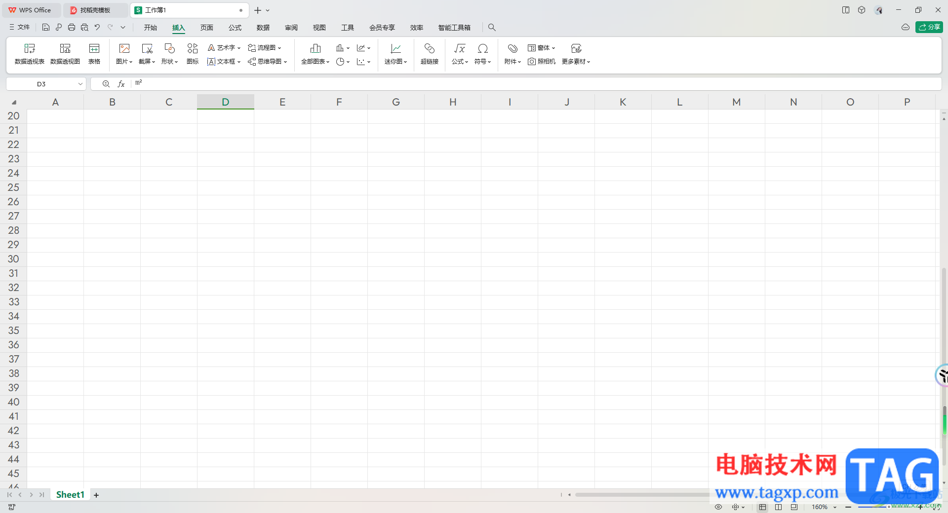Insert a PivotTable (数据透视表)
The image size is (948, 513).
point(30,54)
